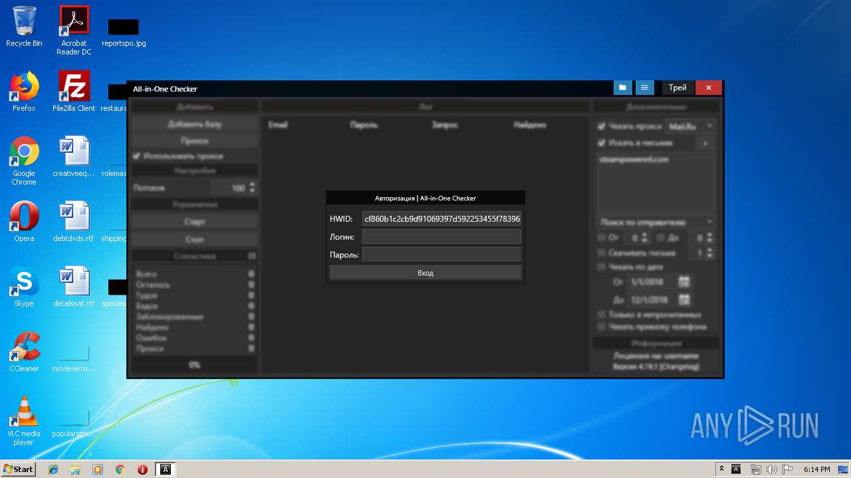The width and height of the screenshot is (851, 478).
Task: Open the Opera taskbar icon
Action: click(x=142, y=469)
